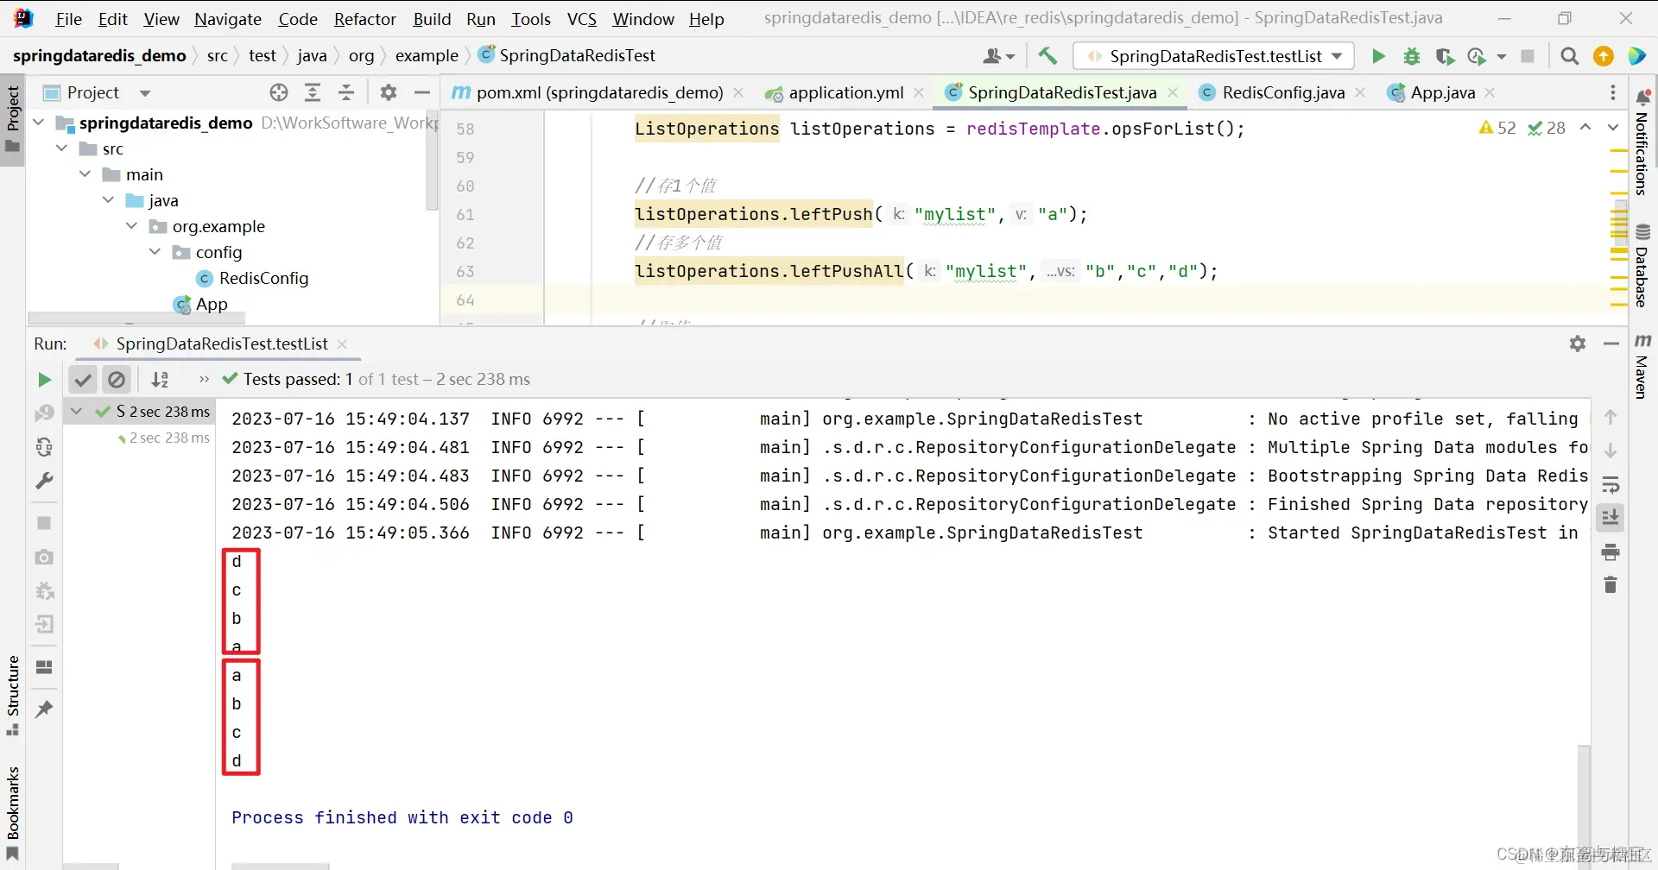1658x870 pixels.
Task: Open the Project view selector dropdown
Action: pyautogui.click(x=145, y=92)
